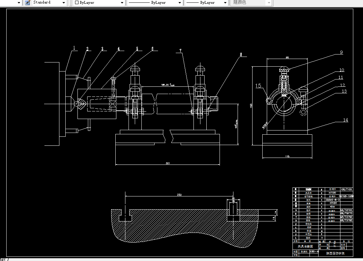
Task: Click the ByLayer color swatch square
Action: [77, 2]
